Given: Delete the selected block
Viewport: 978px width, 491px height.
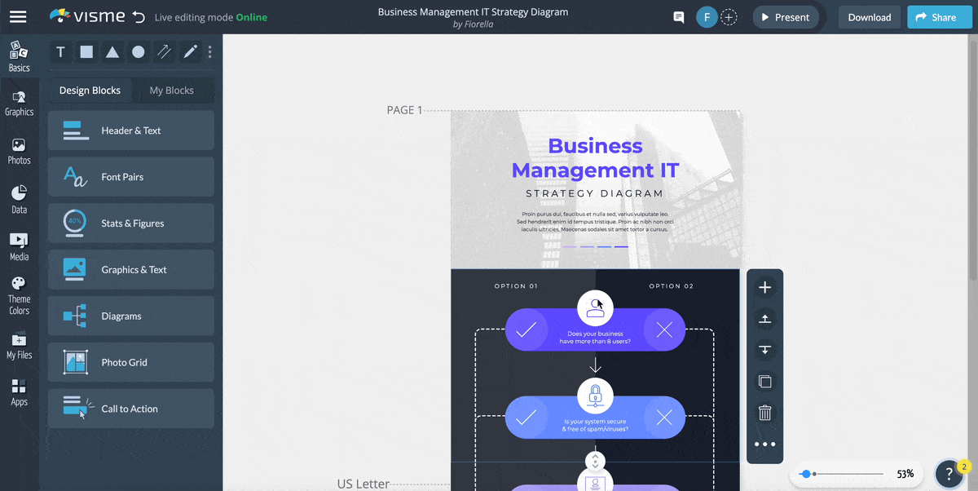Looking at the screenshot, I should [x=764, y=412].
